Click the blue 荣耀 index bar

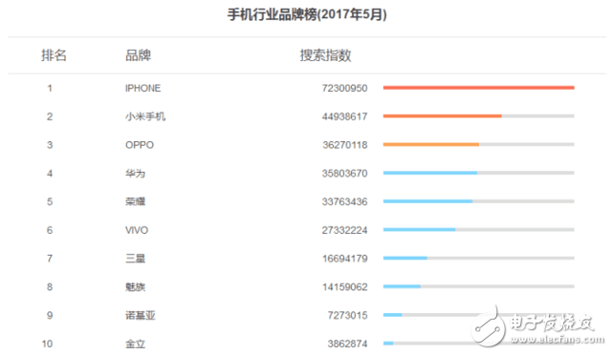click(427, 201)
